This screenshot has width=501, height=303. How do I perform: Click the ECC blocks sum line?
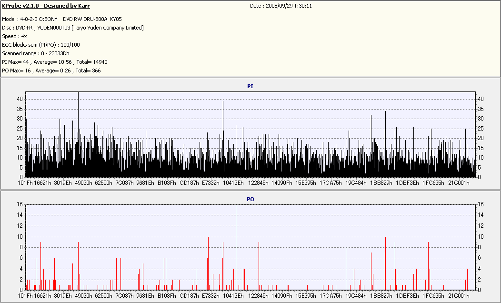[x=41, y=45]
